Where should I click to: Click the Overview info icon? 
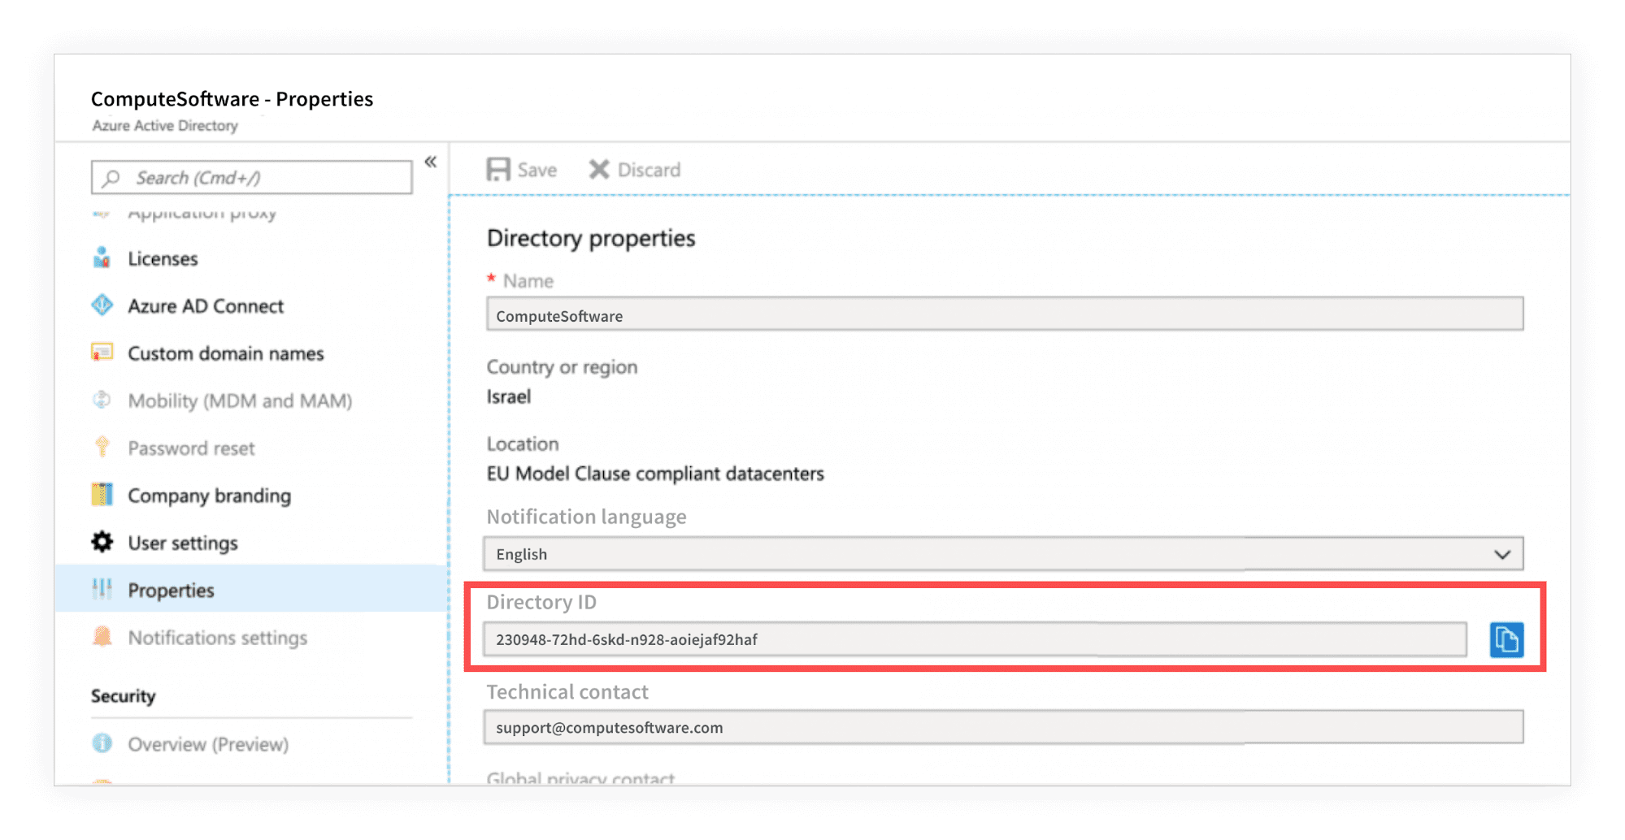pos(102,743)
